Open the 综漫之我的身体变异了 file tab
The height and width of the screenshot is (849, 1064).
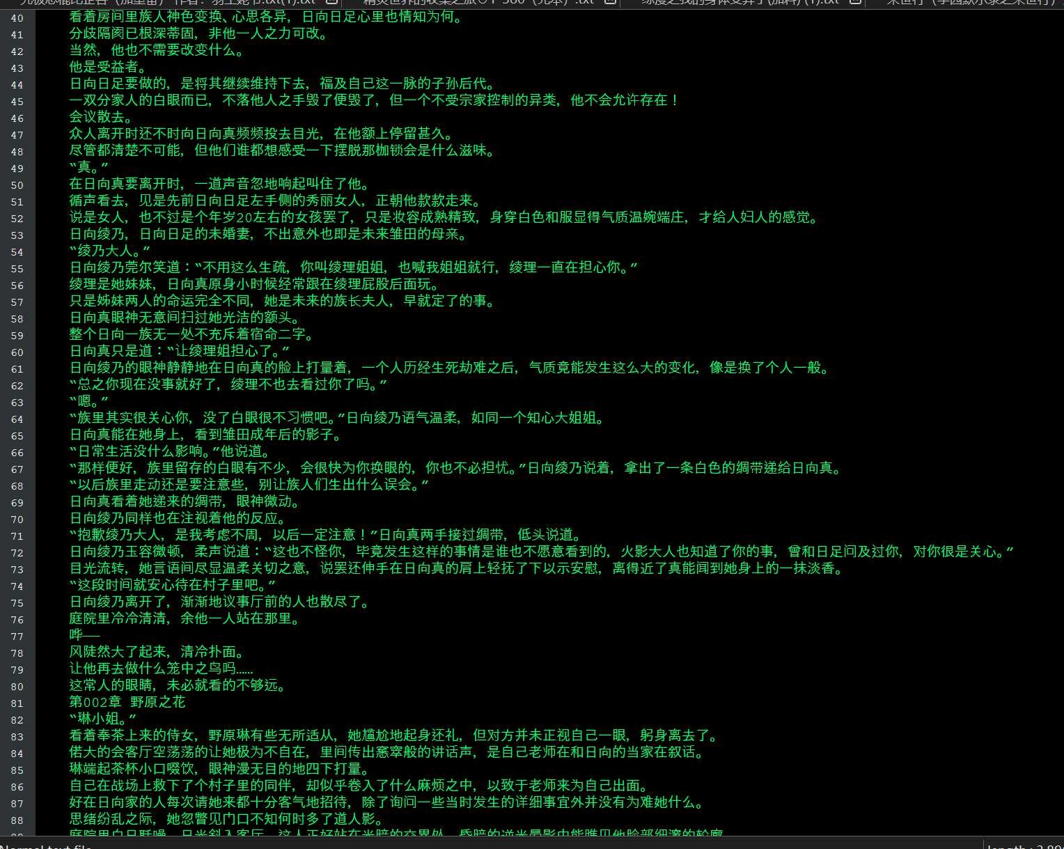[740, 2]
